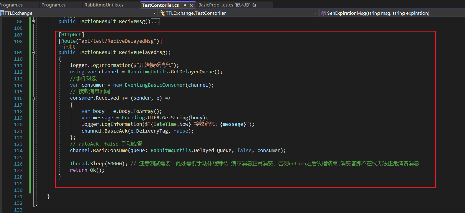Click the comment '//事件对象'

tap(83, 78)
